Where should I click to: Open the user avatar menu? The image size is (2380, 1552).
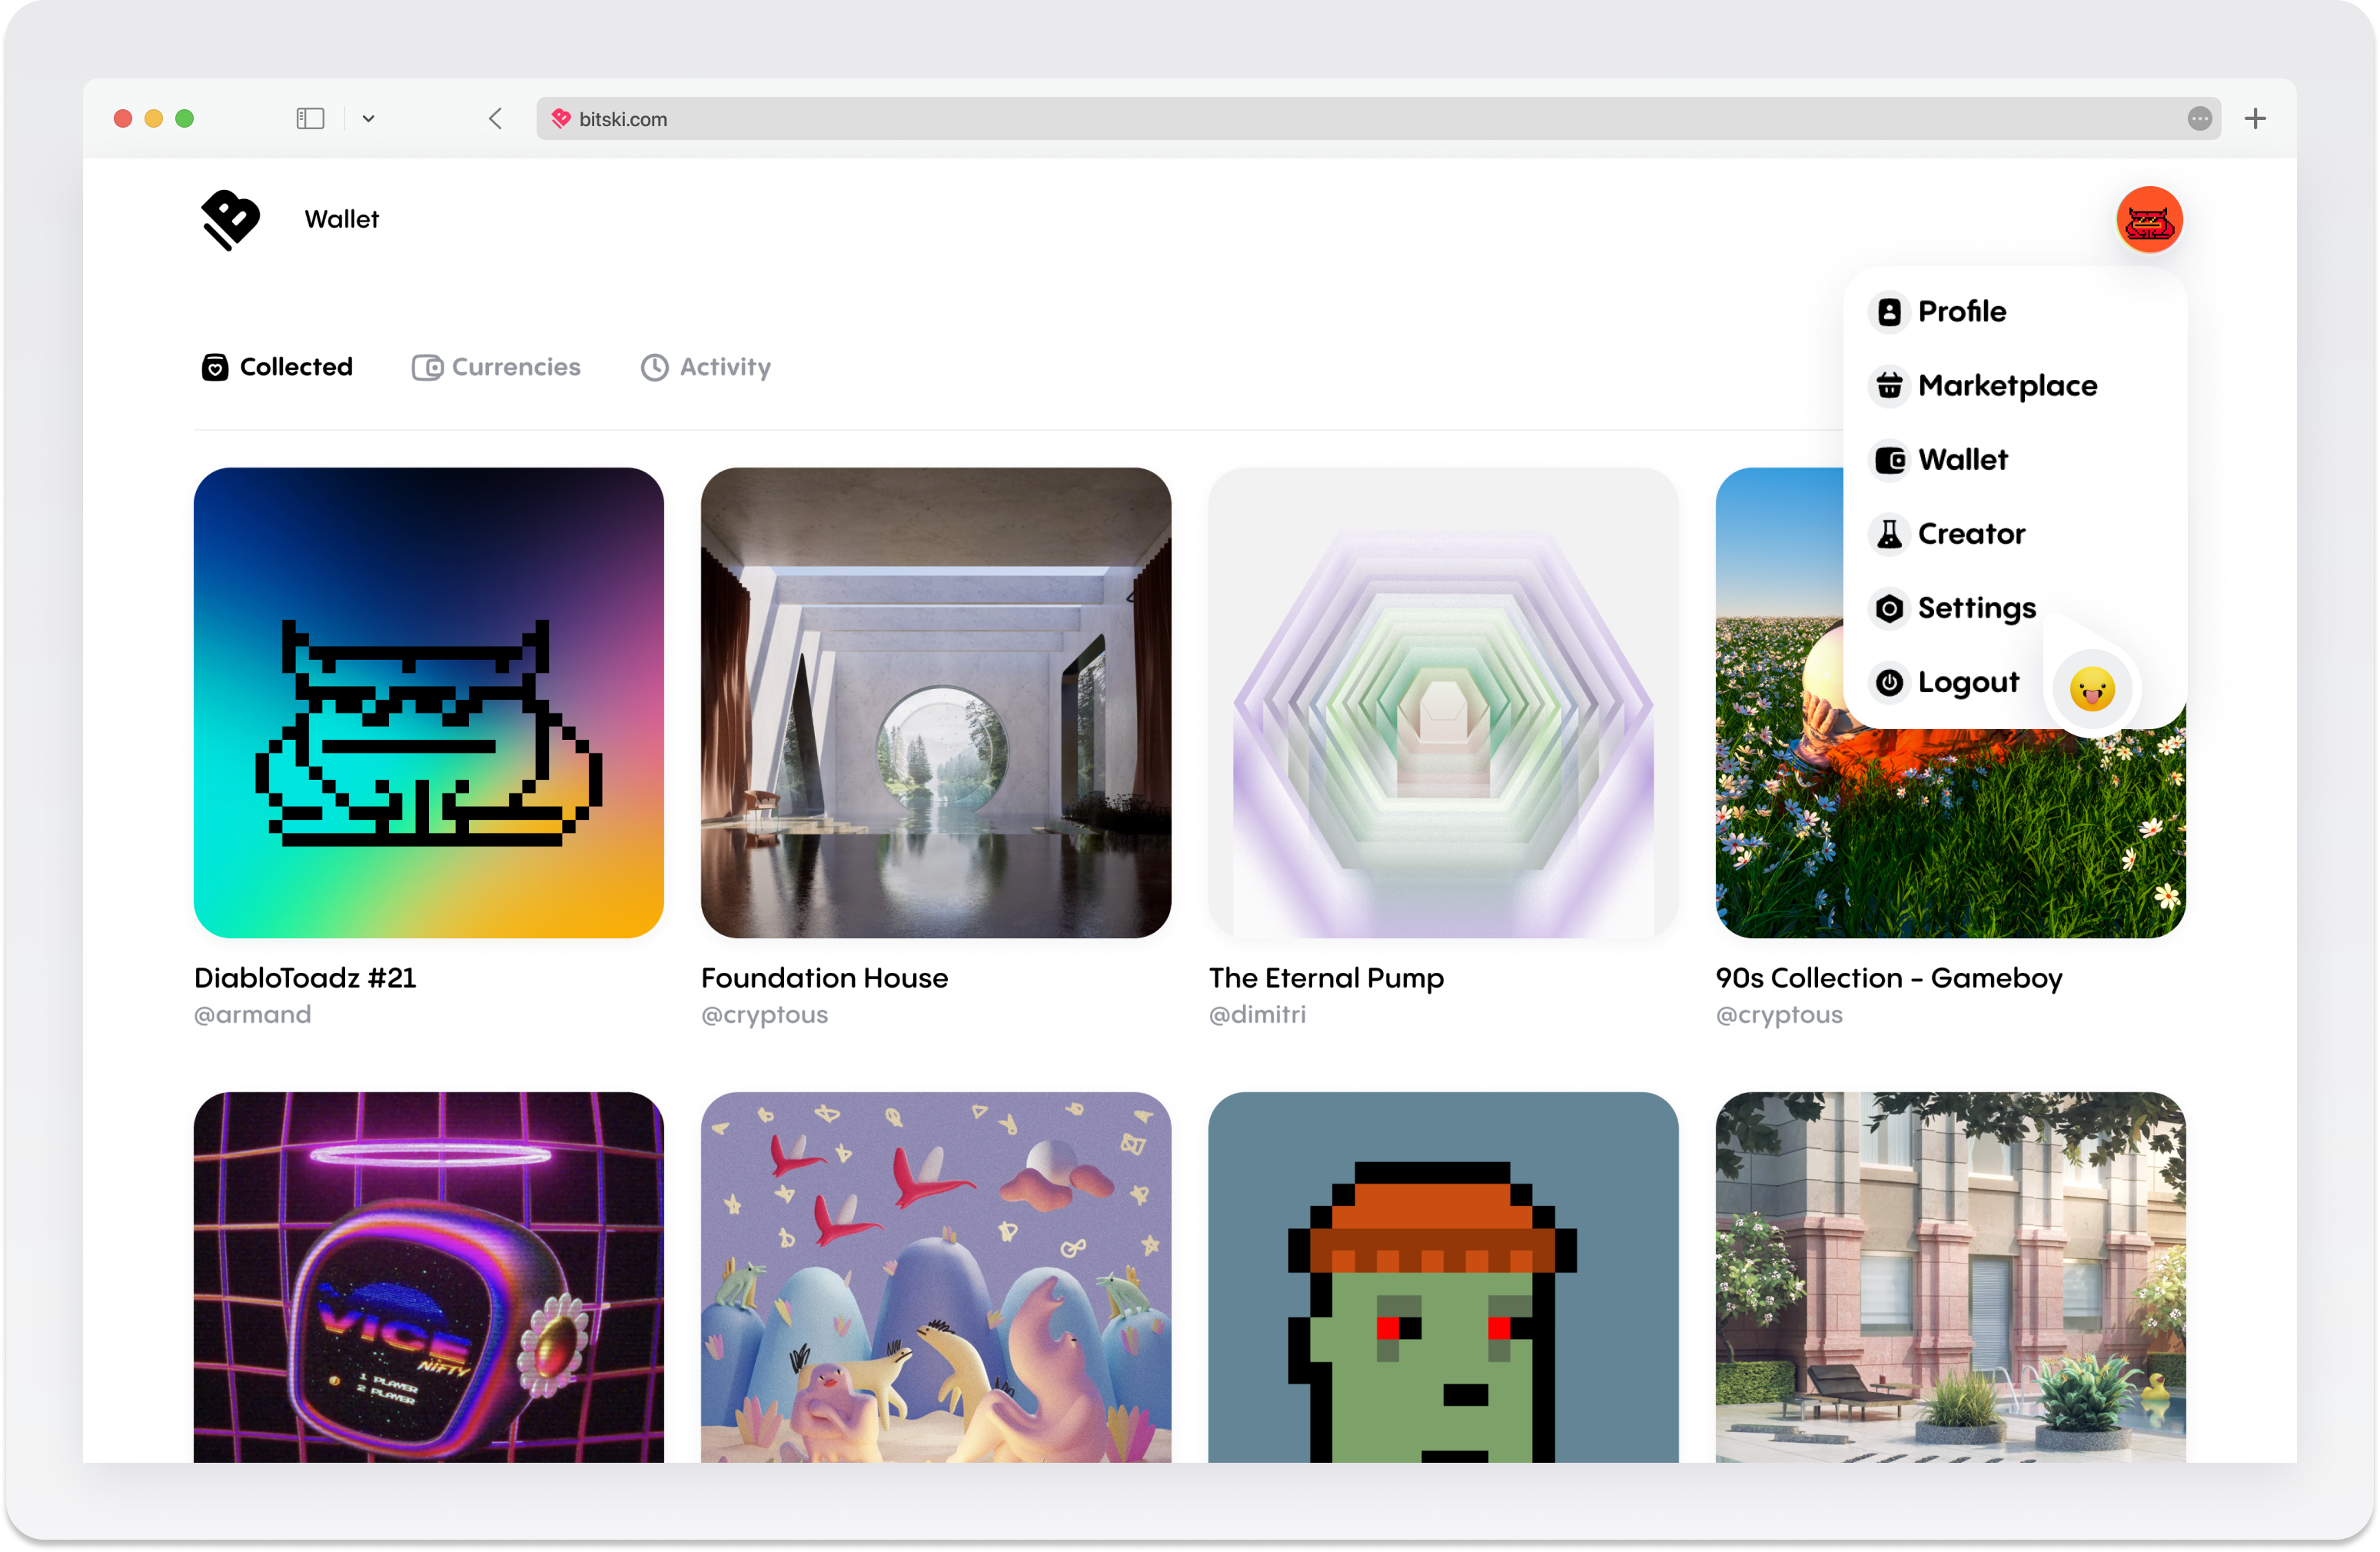(2148, 219)
